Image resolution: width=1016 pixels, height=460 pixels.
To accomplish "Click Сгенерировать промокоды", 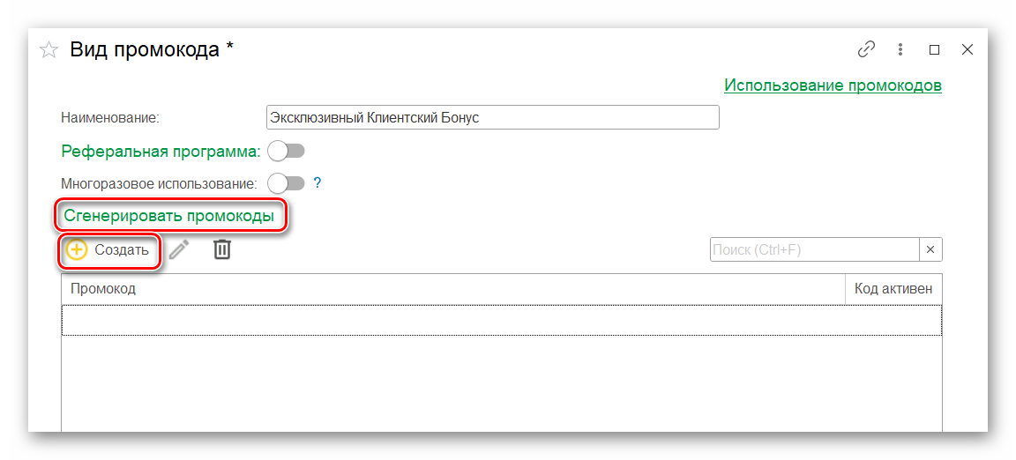I will pos(169,217).
